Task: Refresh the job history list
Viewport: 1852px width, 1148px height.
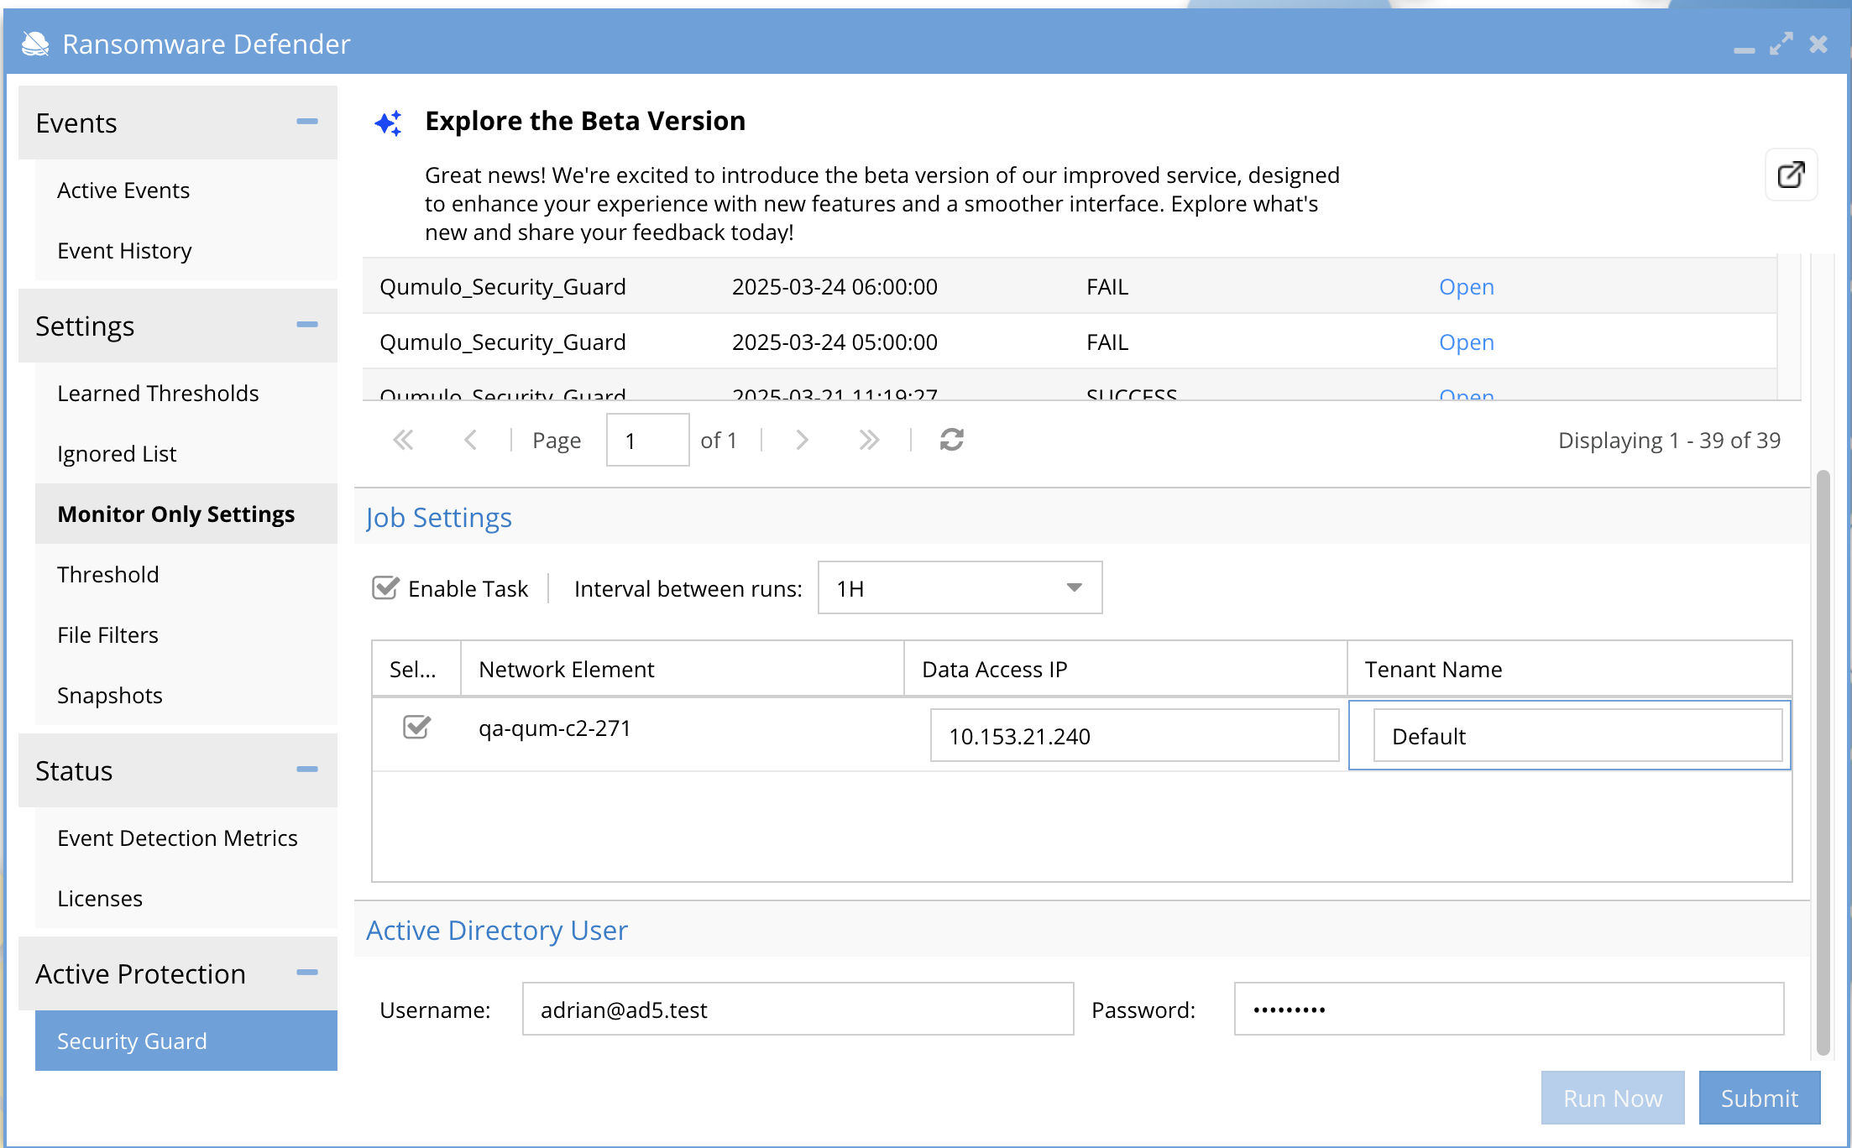Action: (951, 440)
